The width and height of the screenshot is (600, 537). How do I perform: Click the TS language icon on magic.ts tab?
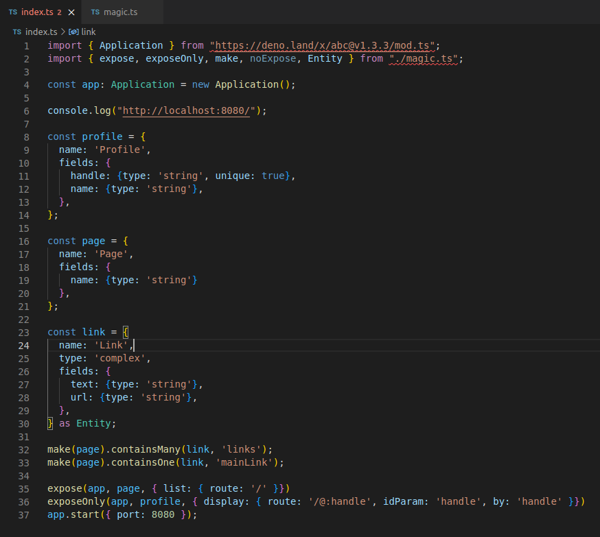click(95, 12)
